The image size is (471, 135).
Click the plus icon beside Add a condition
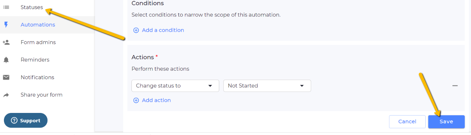(x=136, y=30)
